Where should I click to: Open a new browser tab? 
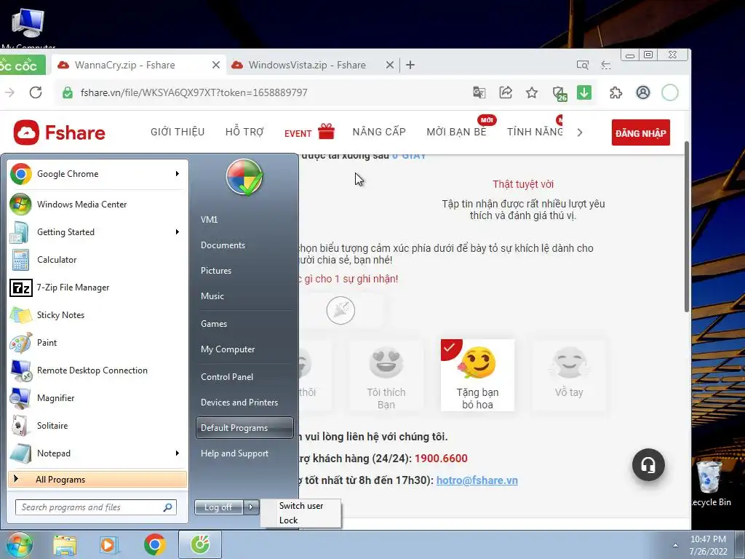pos(410,65)
